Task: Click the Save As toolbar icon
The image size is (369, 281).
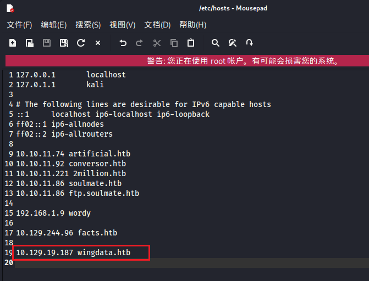Action: [x=64, y=43]
